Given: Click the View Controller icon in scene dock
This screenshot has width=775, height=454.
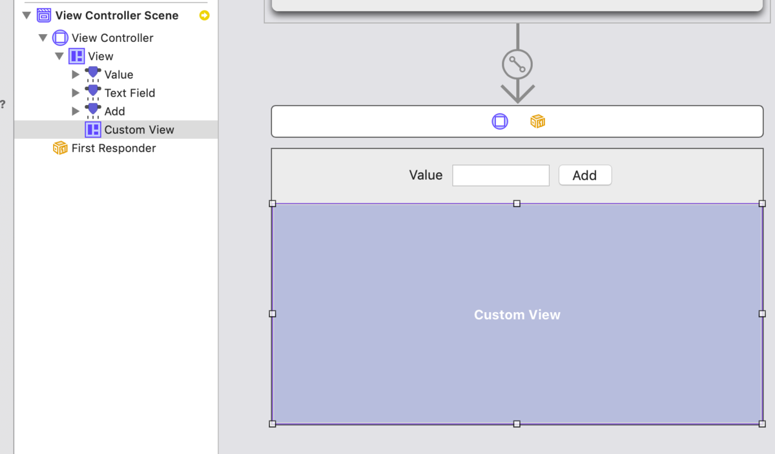Looking at the screenshot, I should [500, 121].
